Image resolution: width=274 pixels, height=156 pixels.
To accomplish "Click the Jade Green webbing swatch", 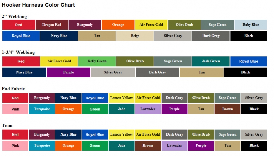I will click(x=211, y=61).
